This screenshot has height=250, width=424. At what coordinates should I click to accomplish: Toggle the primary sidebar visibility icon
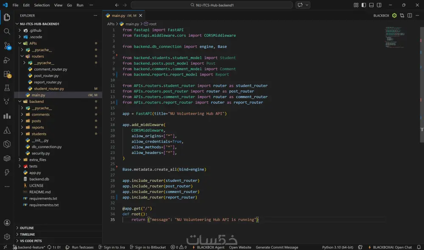pyautogui.click(x=363, y=5)
